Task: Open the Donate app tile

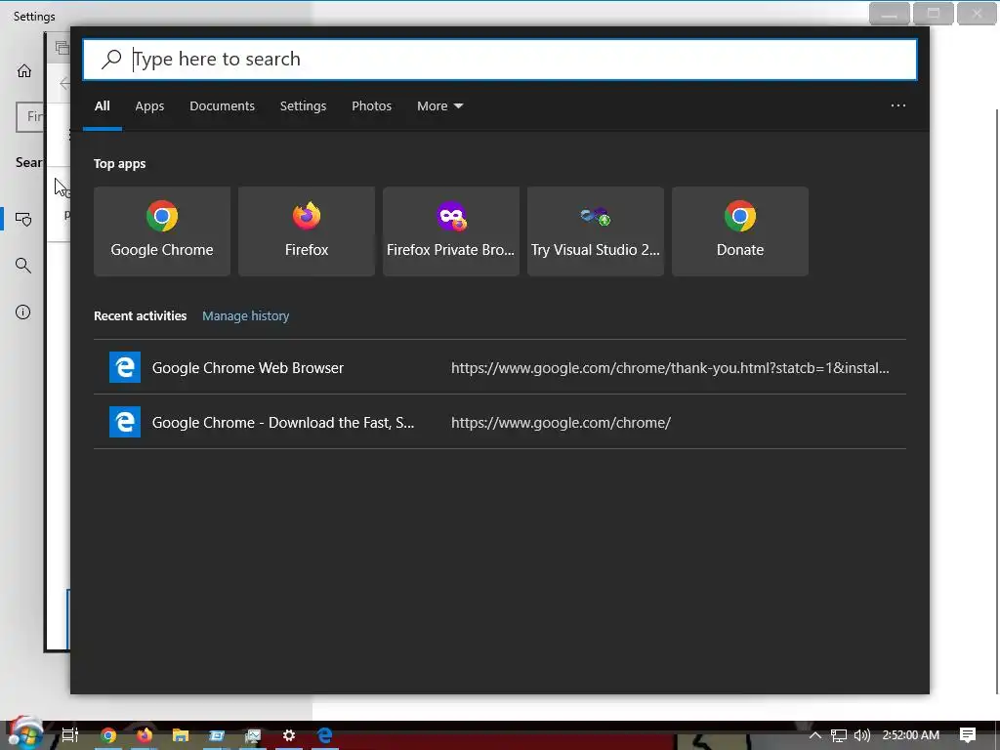Action: pos(740,231)
